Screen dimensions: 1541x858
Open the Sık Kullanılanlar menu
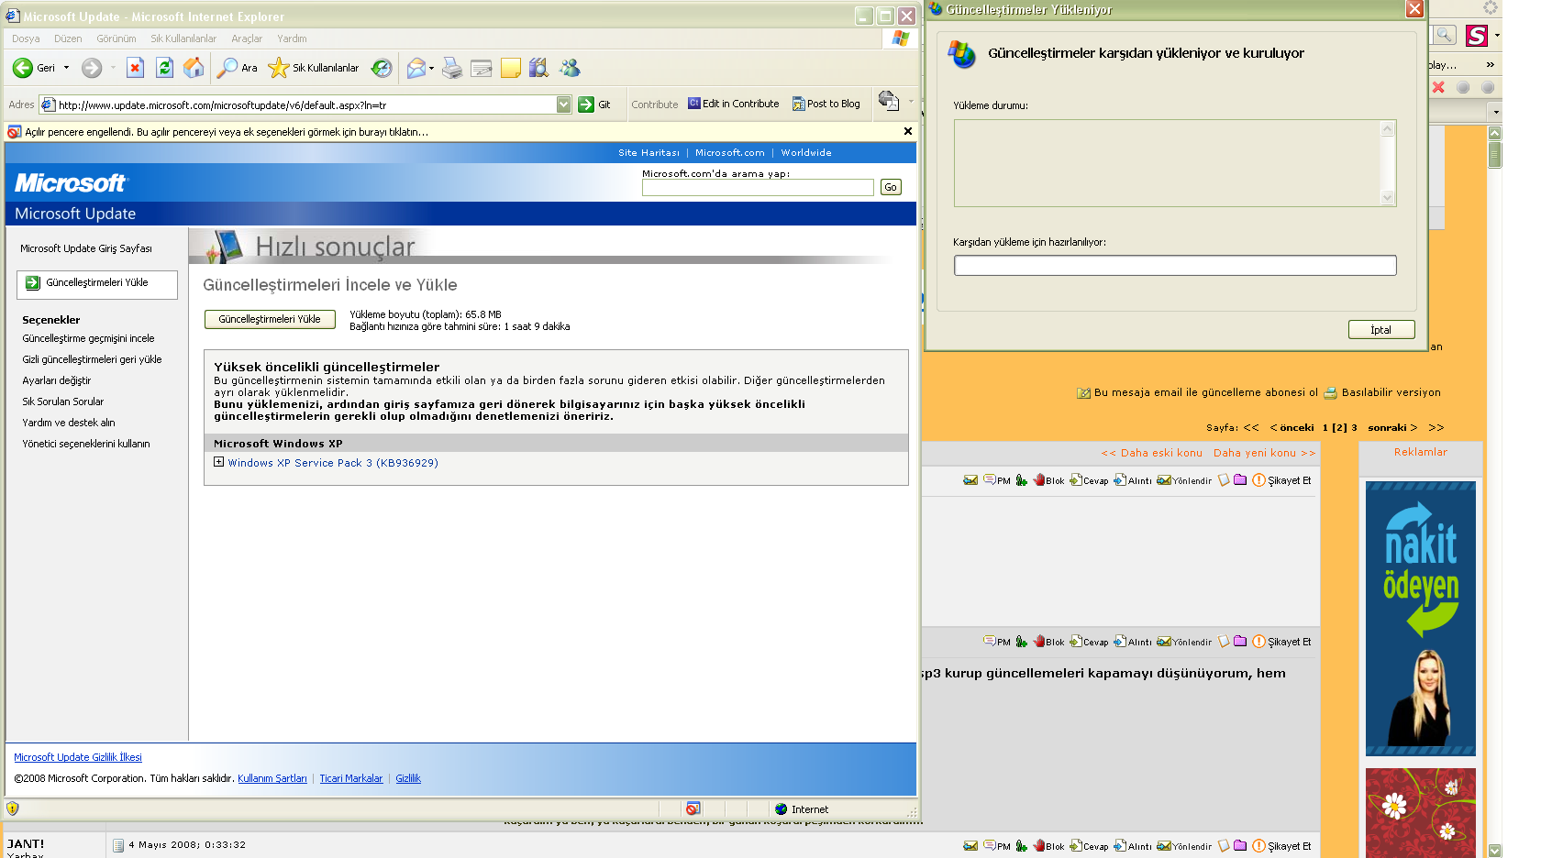(183, 38)
